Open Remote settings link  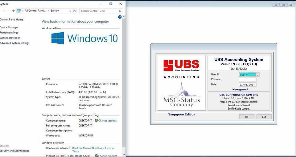(9, 32)
